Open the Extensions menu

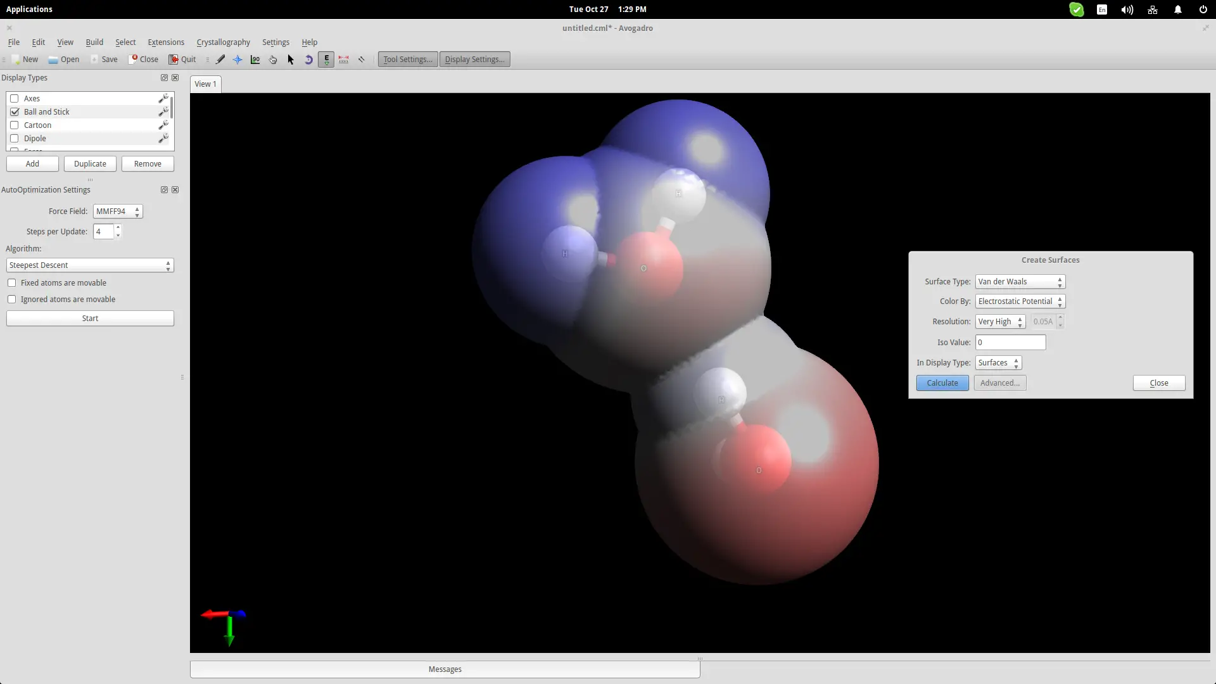pos(166,42)
